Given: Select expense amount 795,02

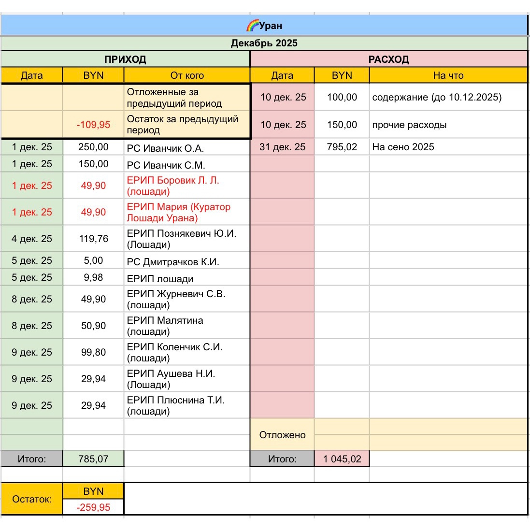Looking at the screenshot, I should click(x=342, y=147).
